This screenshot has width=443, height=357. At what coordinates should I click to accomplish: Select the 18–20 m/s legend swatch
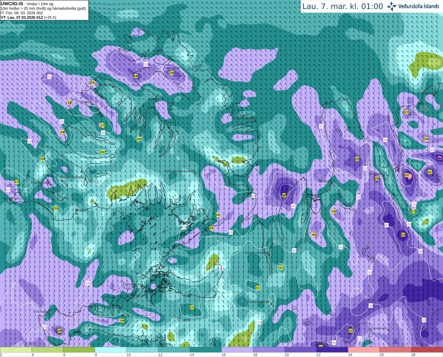269,350
